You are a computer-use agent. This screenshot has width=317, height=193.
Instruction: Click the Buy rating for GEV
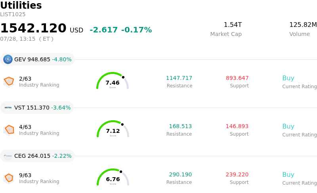[x=288, y=78]
